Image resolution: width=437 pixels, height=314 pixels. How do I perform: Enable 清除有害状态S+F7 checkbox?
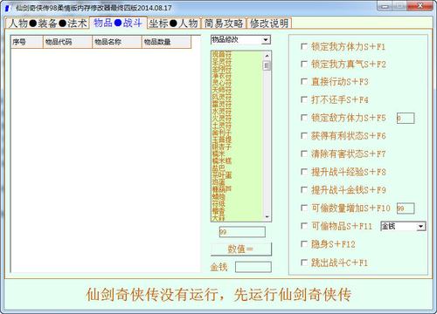tap(304, 154)
